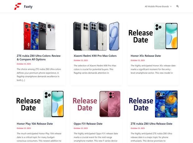Click the Redmi K90 Pro Max phones image
The height and width of the screenshot is (143, 193).
point(96,36)
